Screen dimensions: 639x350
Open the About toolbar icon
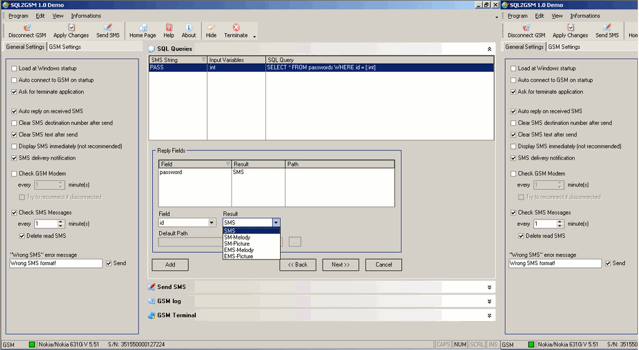pyautogui.click(x=188, y=27)
